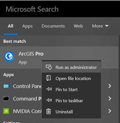Click the pin icon beside Pin to Start
The width and height of the screenshot is (120, 123).
tap(49, 89)
